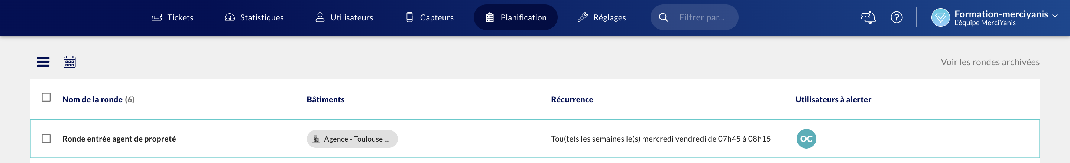Focus the Filtrer par search field
This screenshot has width=1070, height=163.
click(x=702, y=17)
